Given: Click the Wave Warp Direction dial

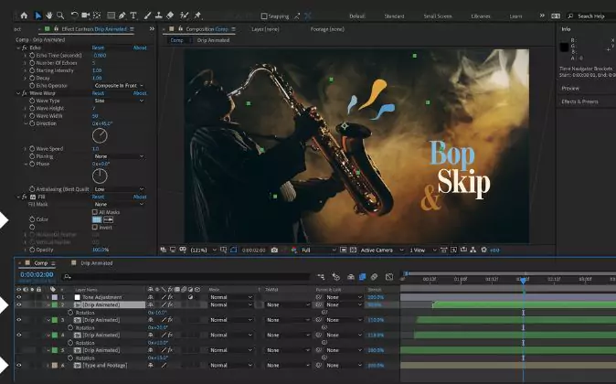Looking at the screenshot, I should tap(100, 135).
